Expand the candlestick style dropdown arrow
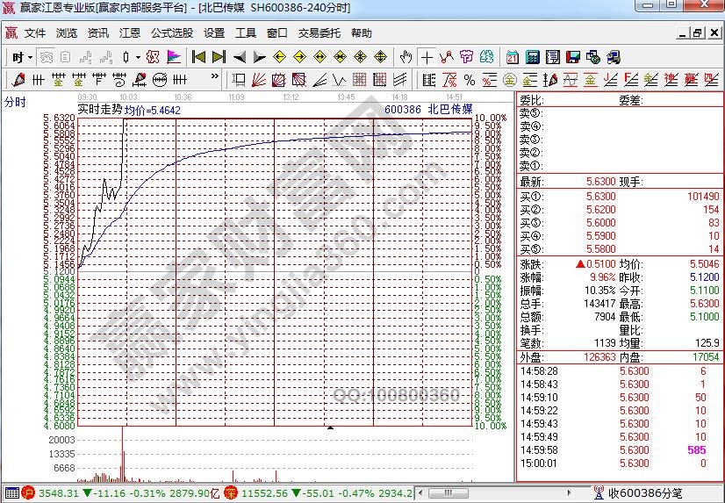Screen dimensions: 725x503 (x=137, y=57)
